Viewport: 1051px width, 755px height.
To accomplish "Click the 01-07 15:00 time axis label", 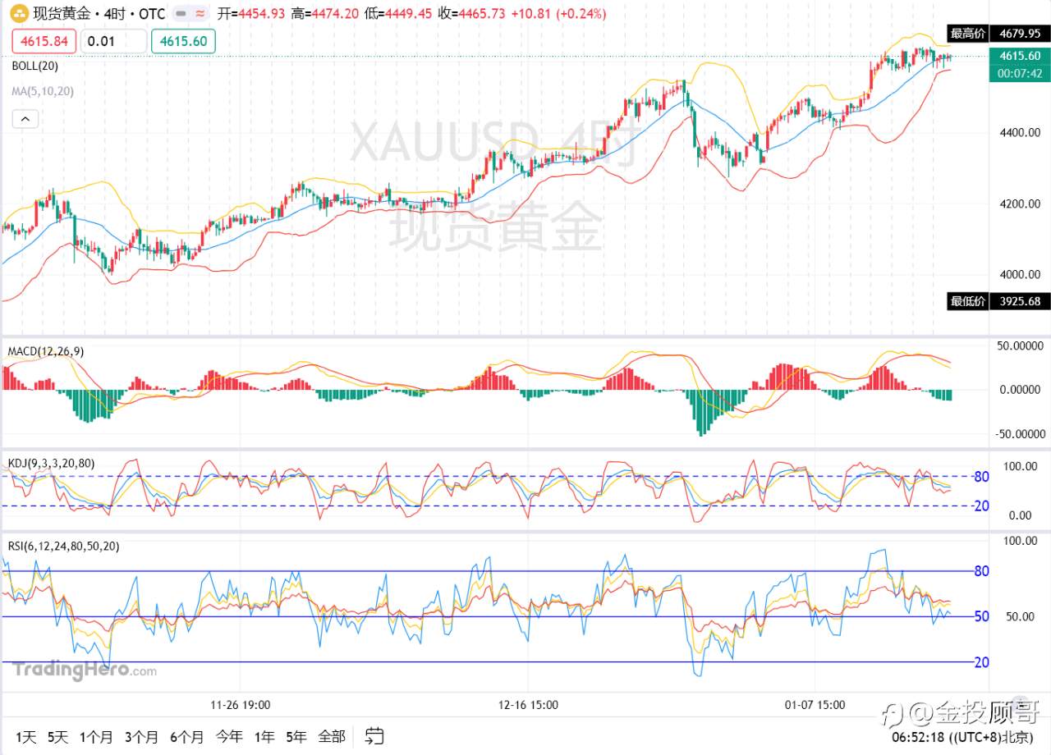I will point(815,704).
